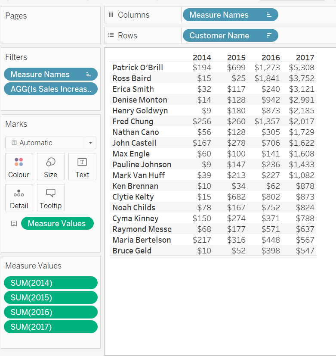Select Maria Bertelson row label
Screen dimensions: 336x356
point(142,240)
